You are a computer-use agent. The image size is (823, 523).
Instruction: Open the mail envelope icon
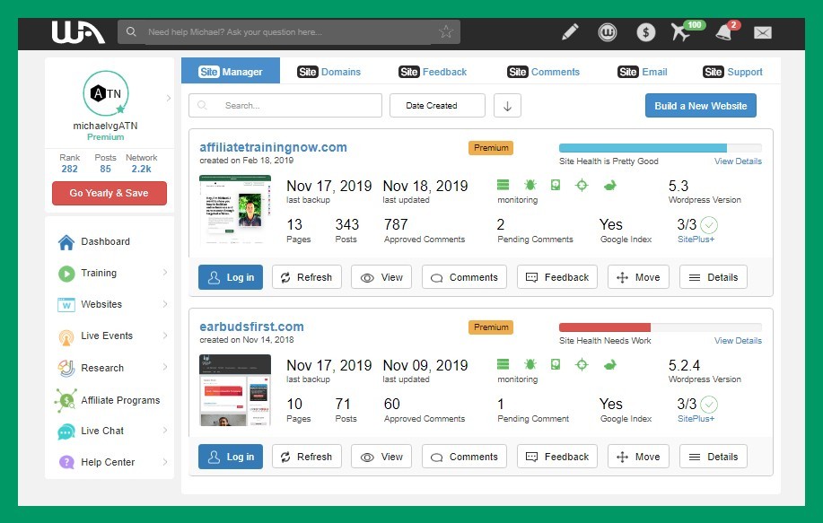pos(763,32)
